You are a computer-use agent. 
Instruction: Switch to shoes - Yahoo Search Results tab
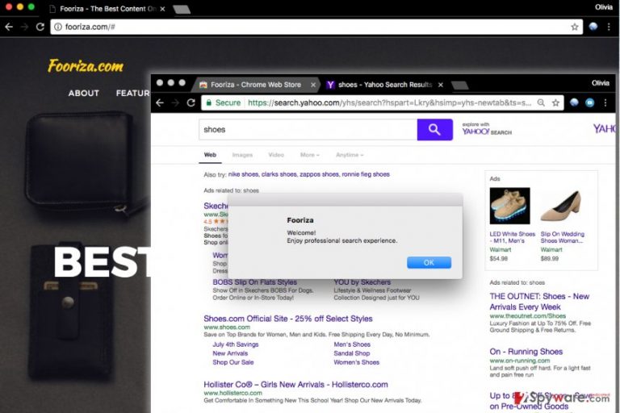[384, 85]
